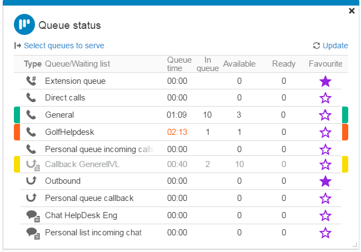
Task: Click the Outbound call arrow icon
Action: (x=31, y=181)
